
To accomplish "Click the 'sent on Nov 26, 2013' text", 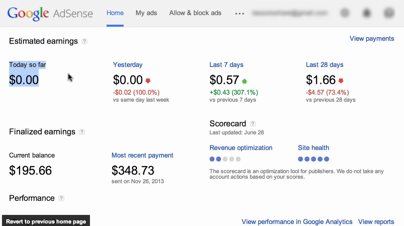I will click(137, 181).
